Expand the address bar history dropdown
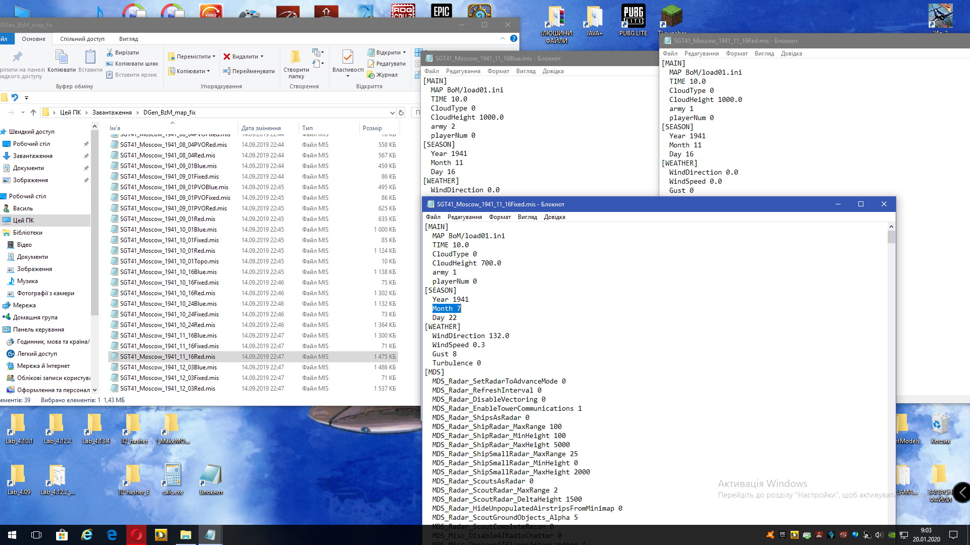The width and height of the screenshot is (970, 545). pos(392,113)
